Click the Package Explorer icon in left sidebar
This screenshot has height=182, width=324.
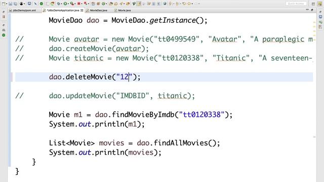pos(4,17)
